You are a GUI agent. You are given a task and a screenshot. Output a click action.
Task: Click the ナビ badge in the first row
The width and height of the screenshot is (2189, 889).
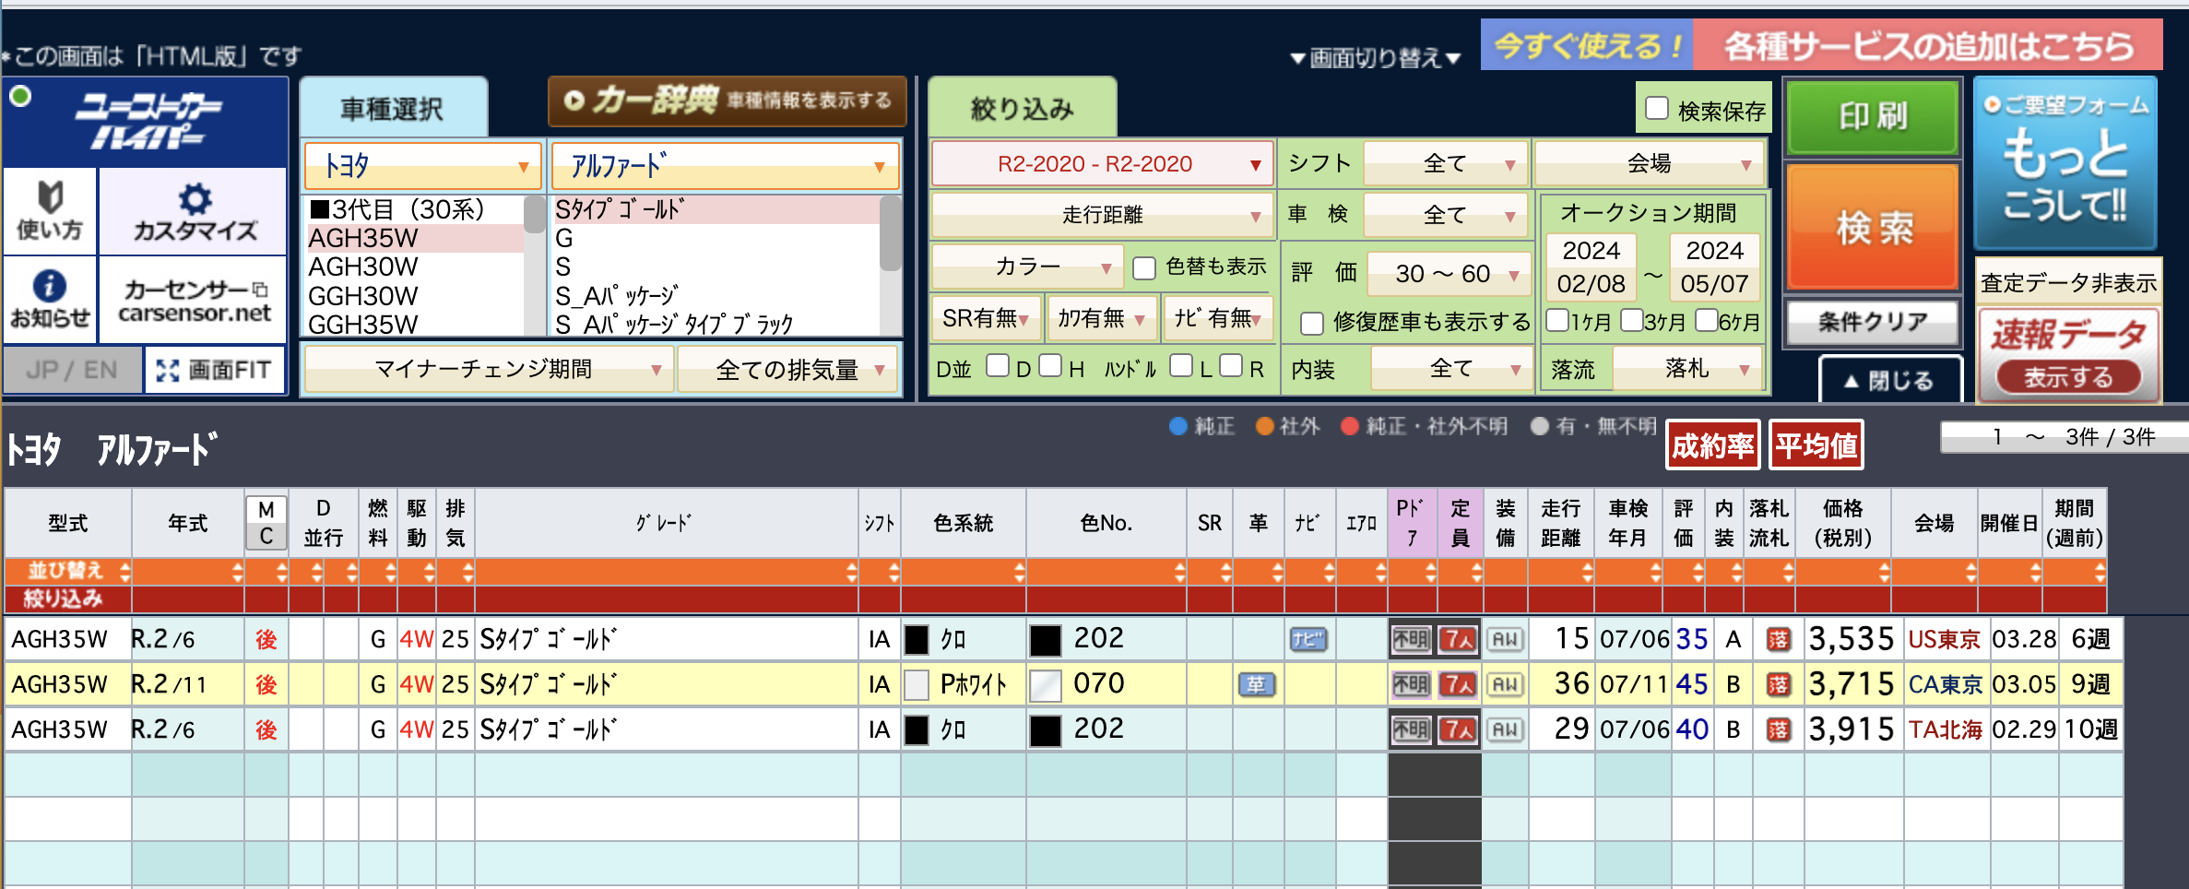point(1308,639)
